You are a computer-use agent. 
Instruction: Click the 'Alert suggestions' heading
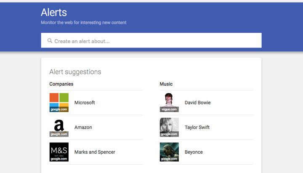[75, 72]
